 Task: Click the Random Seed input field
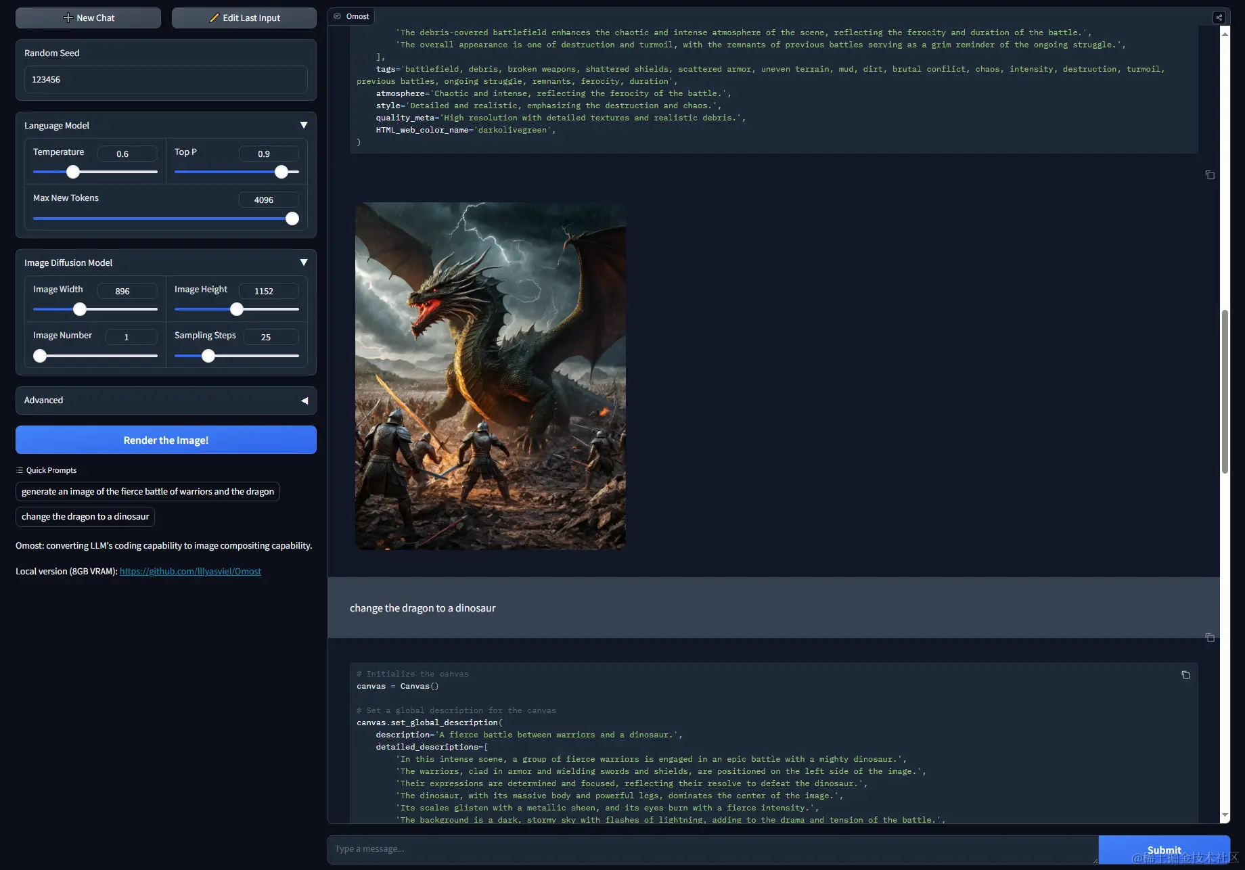coord(166,79)
